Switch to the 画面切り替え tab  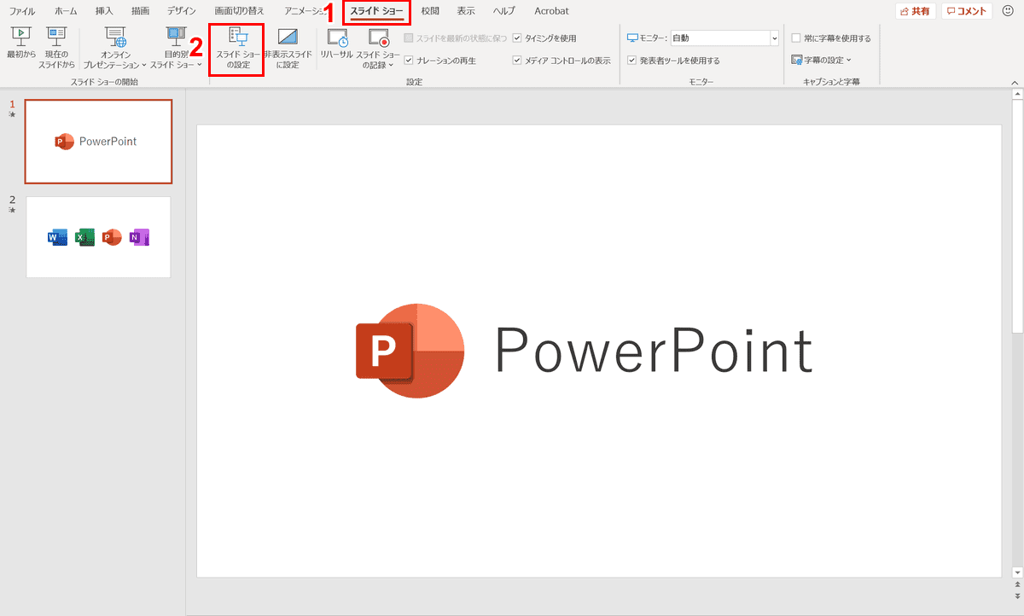239,11
